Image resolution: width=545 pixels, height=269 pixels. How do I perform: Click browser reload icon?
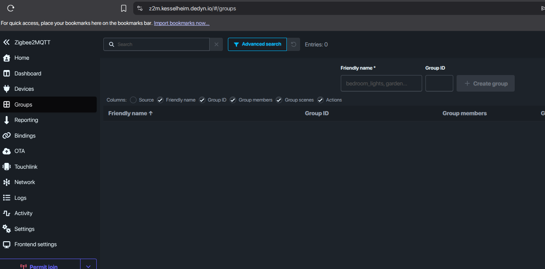(11, 8)
